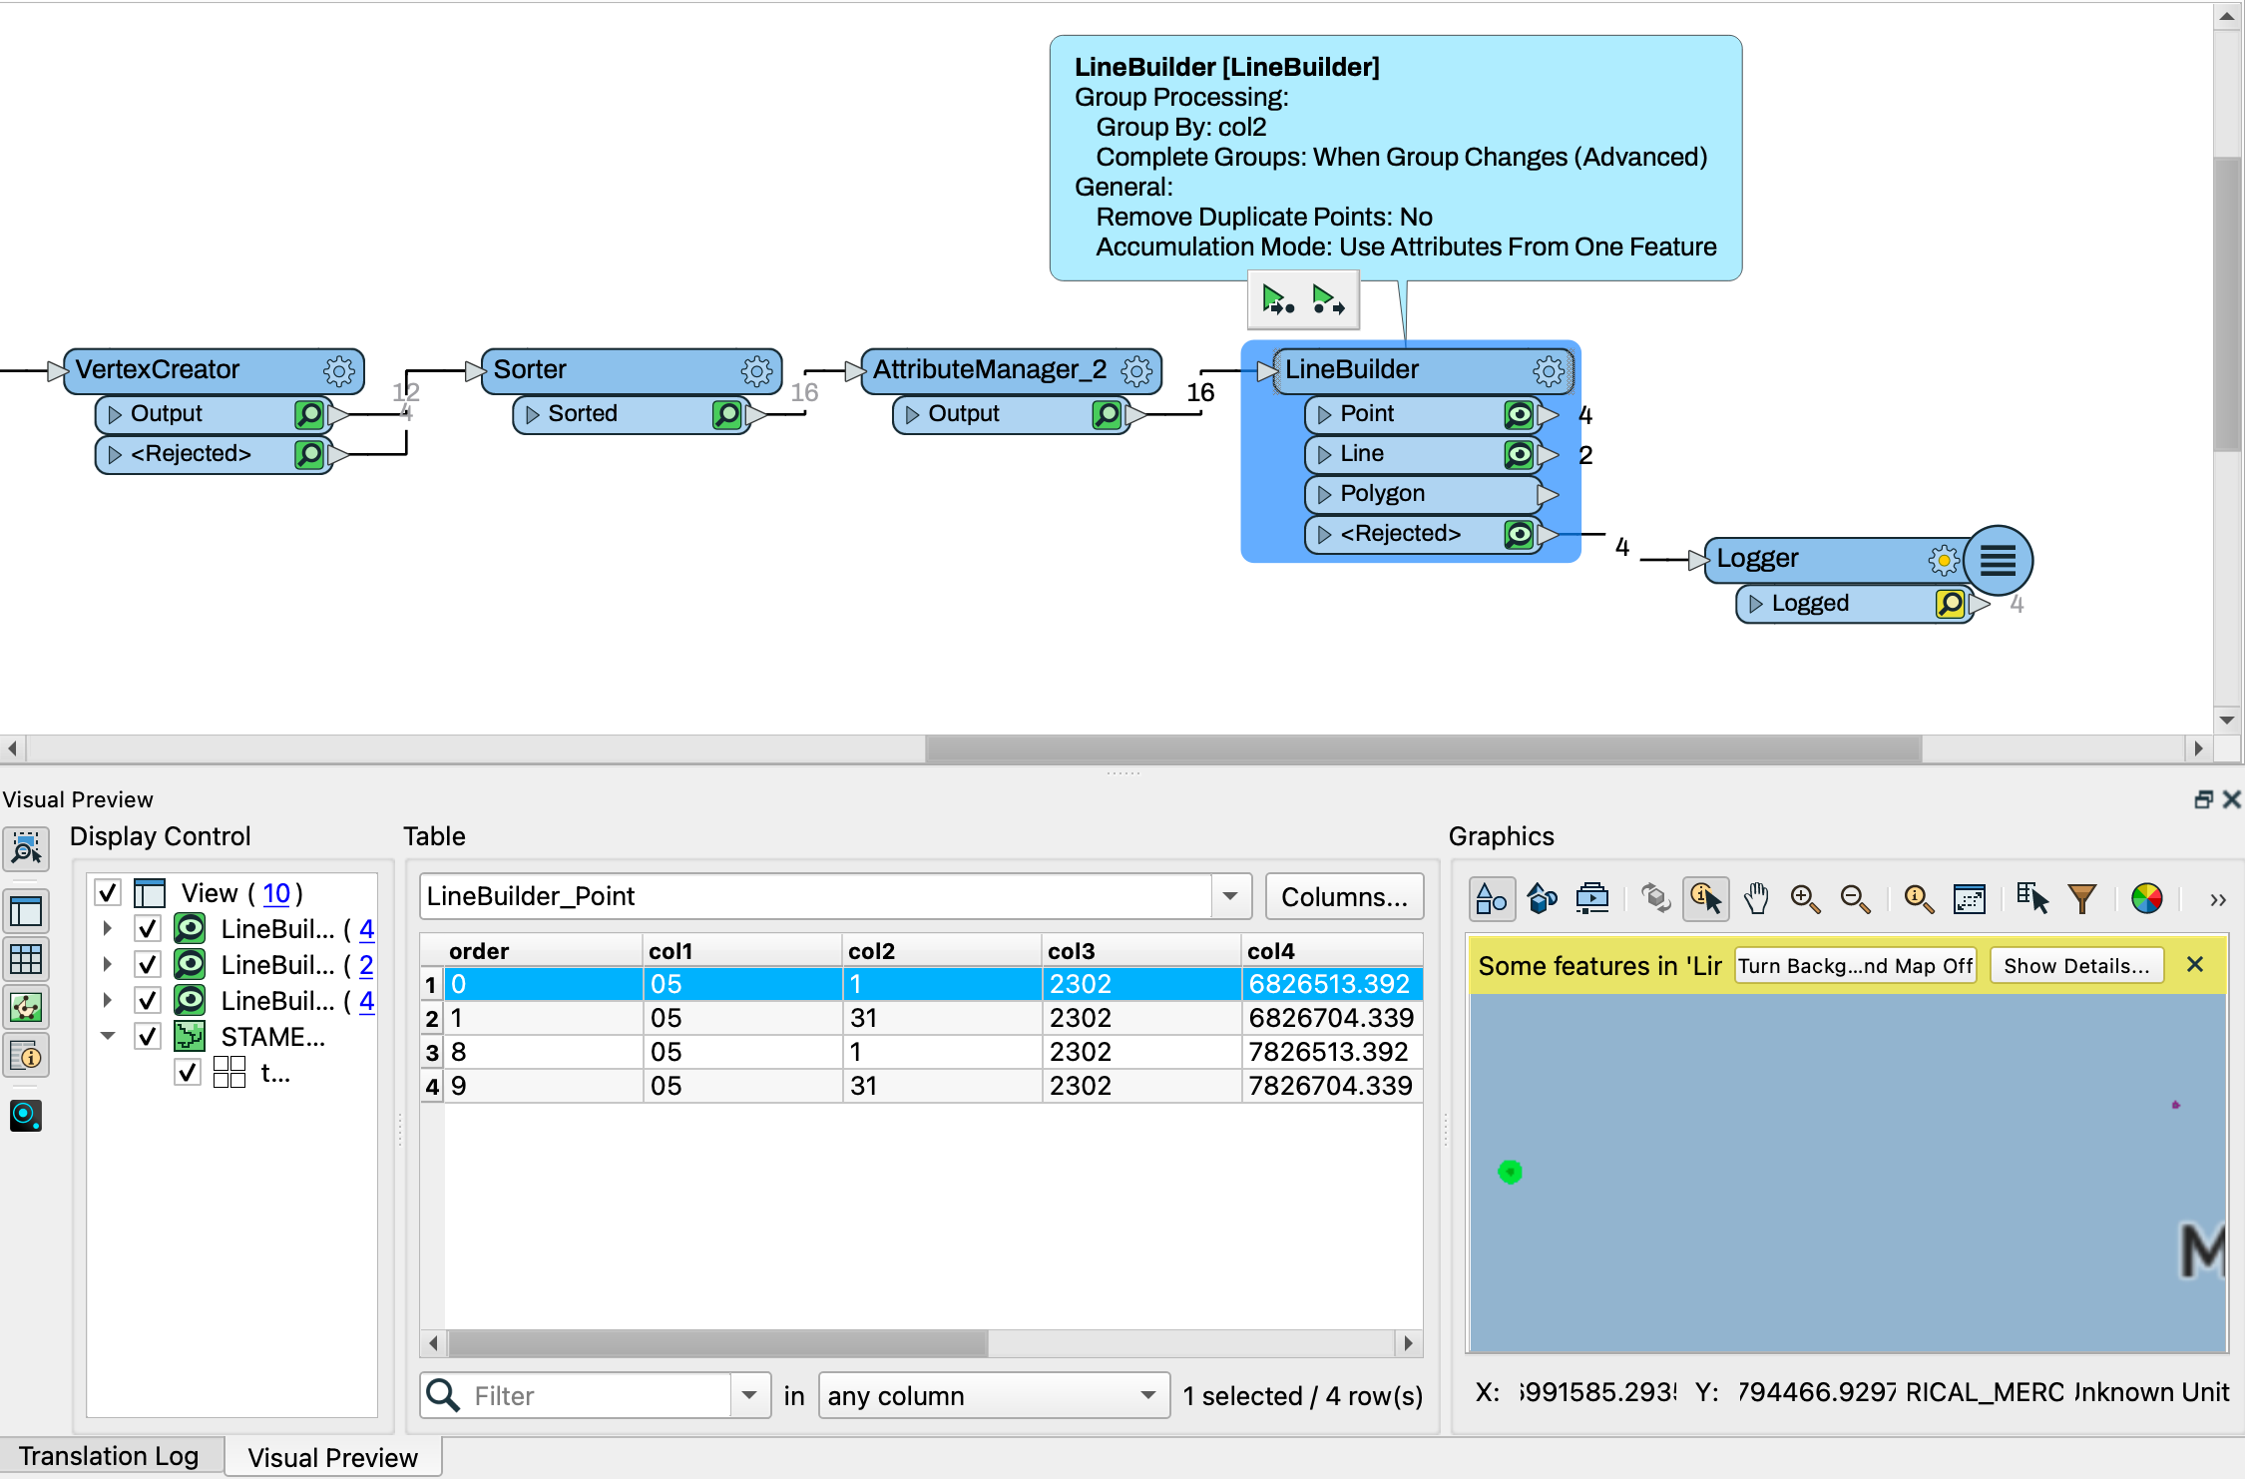This screenshot has width=2245, height=1479.
Task: Click table horizontal scrollbar thumb
Action: coord(718,1343)
